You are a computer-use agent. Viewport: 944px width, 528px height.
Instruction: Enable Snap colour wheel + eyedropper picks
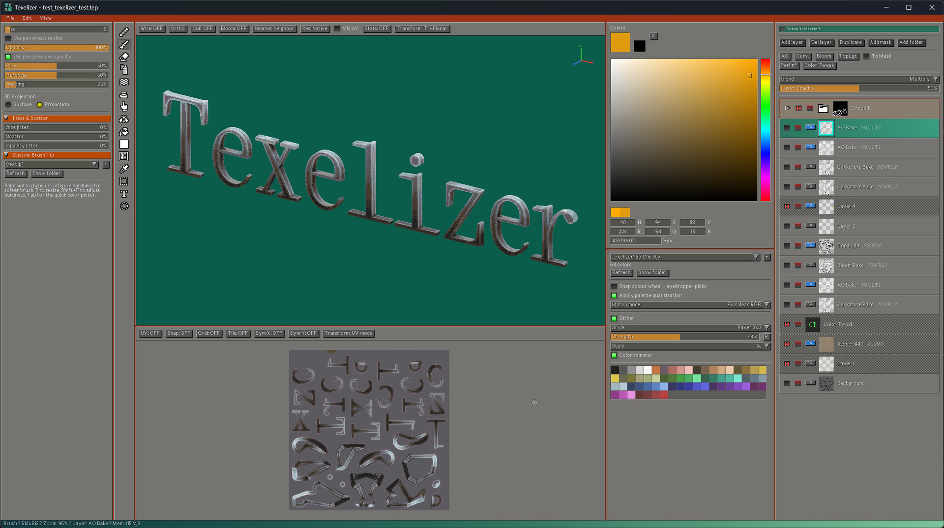coord(614,286)
